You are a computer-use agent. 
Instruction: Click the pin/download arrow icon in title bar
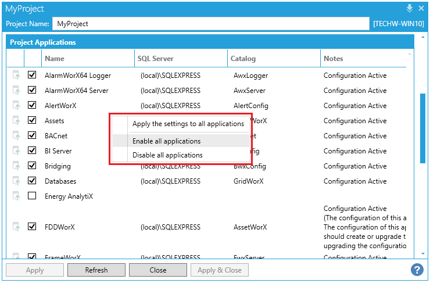tap(409, 8)
